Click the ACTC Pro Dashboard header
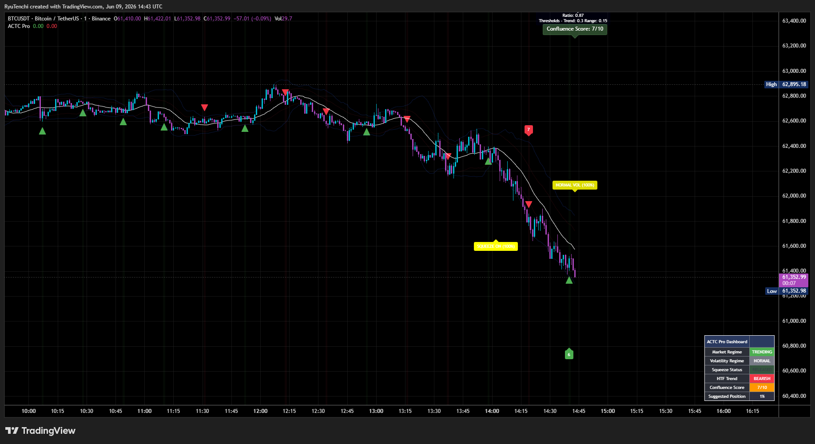The height and width of the screenshot is (444, 815). click(x=727, y=341)
